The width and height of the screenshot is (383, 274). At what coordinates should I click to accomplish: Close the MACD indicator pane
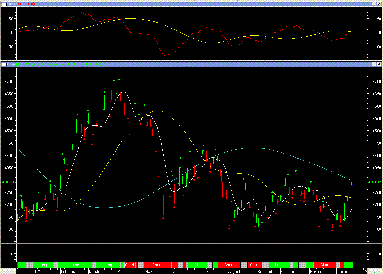pos(379,4)
